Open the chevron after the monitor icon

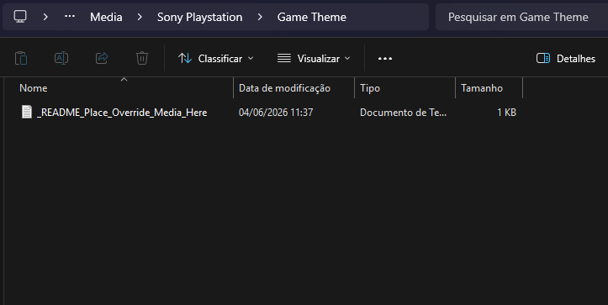pos(45,17)
